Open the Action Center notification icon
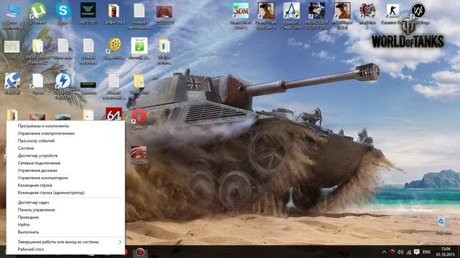 tap(417, 252)
